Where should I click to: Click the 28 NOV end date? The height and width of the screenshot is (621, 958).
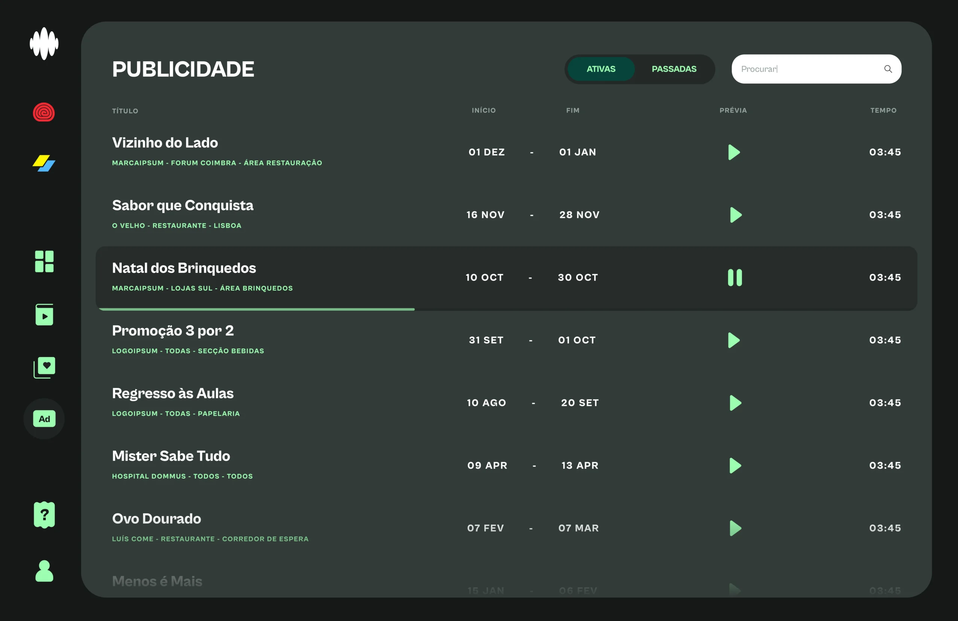coord(579,215)
